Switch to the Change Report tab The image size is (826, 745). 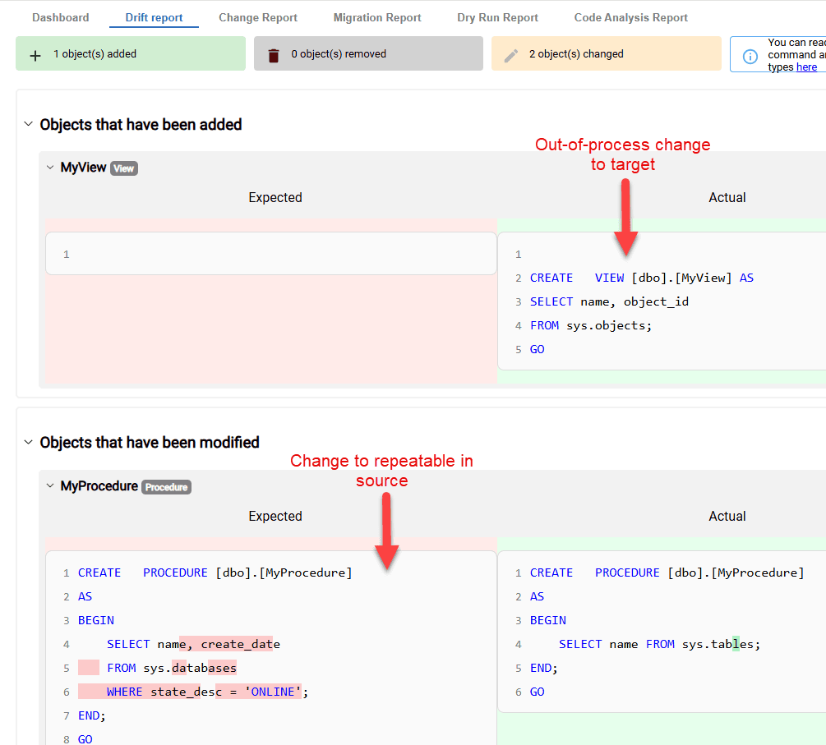pyautogui.click(x=258, y=17)
